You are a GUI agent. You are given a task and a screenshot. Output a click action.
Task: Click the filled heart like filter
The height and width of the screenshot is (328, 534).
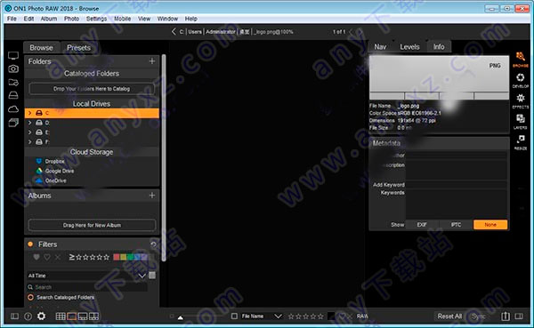(x=36, y=257)
